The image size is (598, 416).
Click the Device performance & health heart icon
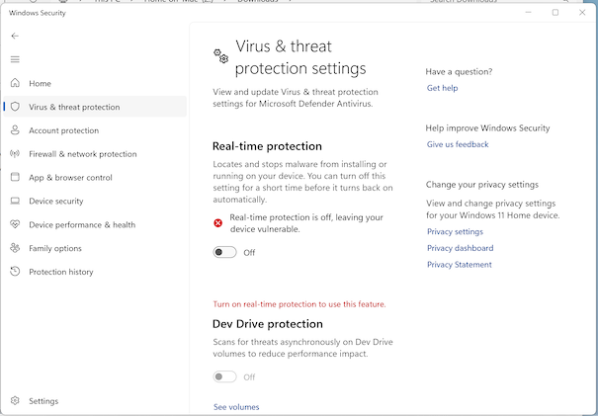[15, 224]
